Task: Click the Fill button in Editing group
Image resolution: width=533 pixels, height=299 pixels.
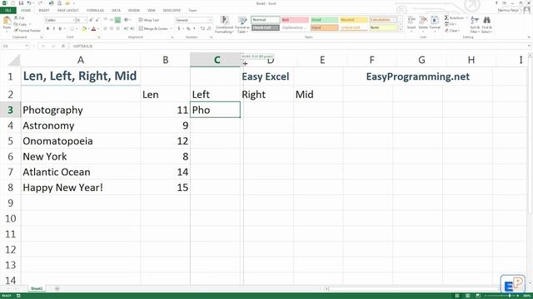Action: (451, 24)
